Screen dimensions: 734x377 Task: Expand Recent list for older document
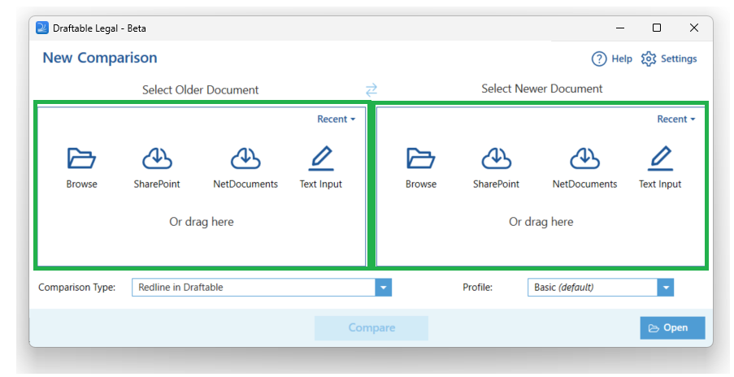336,119
